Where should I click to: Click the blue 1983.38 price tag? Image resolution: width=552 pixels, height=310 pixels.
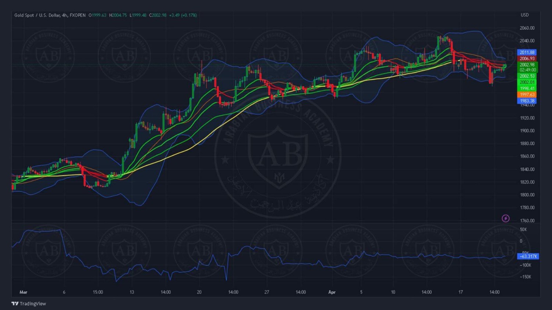[527, 101]
